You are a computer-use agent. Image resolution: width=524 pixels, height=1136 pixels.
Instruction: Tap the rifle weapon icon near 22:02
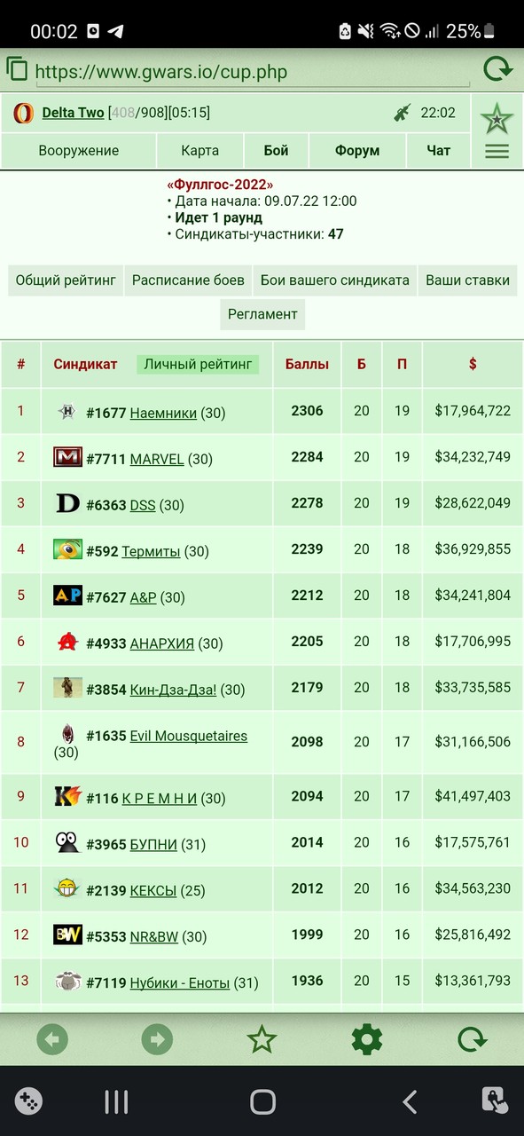coord(403,113)
